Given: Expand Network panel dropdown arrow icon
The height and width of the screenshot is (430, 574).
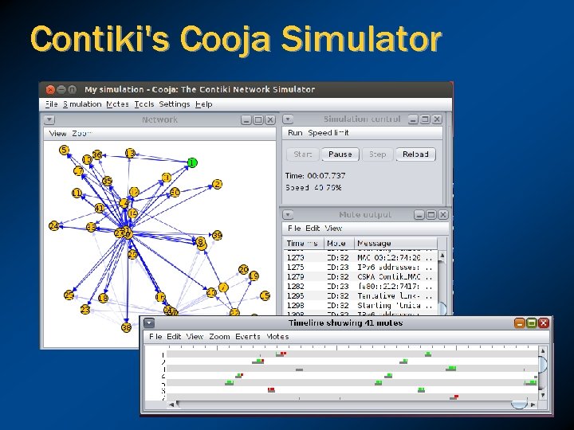Looking at the screenshot, I should pos(49,119).
